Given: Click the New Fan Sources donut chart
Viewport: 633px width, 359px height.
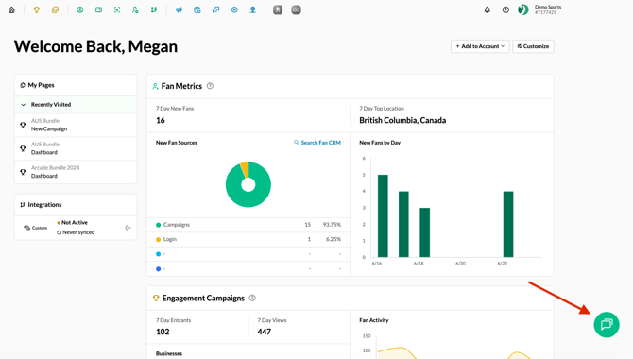Looking at the screenshot, I should tap(248, 184).
